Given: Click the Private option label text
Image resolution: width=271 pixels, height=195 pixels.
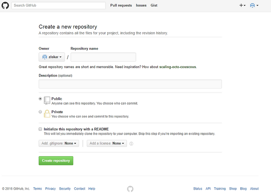Looking at the screenshot, I should [57, 112].
